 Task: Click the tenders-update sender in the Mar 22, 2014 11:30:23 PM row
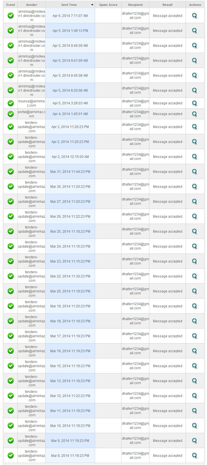(31, 276)
